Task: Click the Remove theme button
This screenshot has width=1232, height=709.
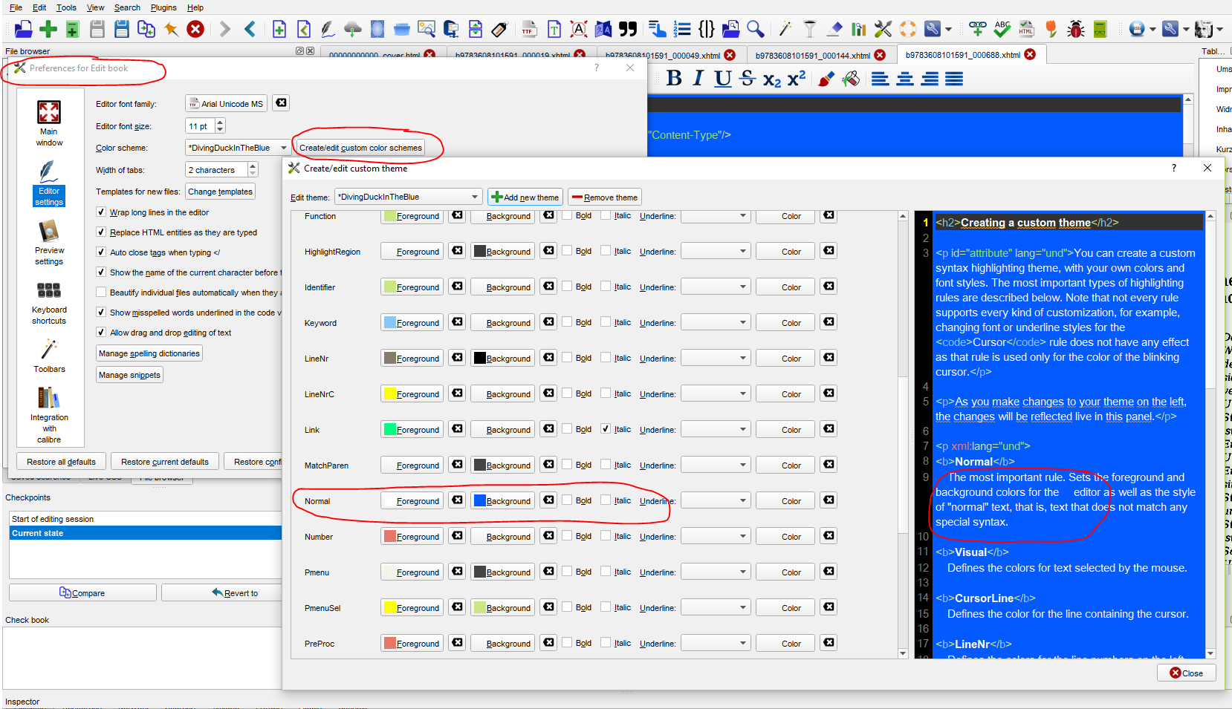Action: [x=605, y=197]
